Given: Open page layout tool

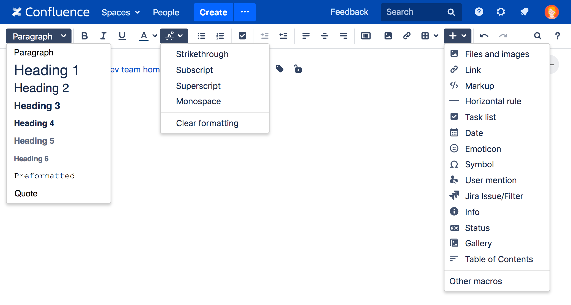Looking at the screenshot, I should tap(366, 36).
